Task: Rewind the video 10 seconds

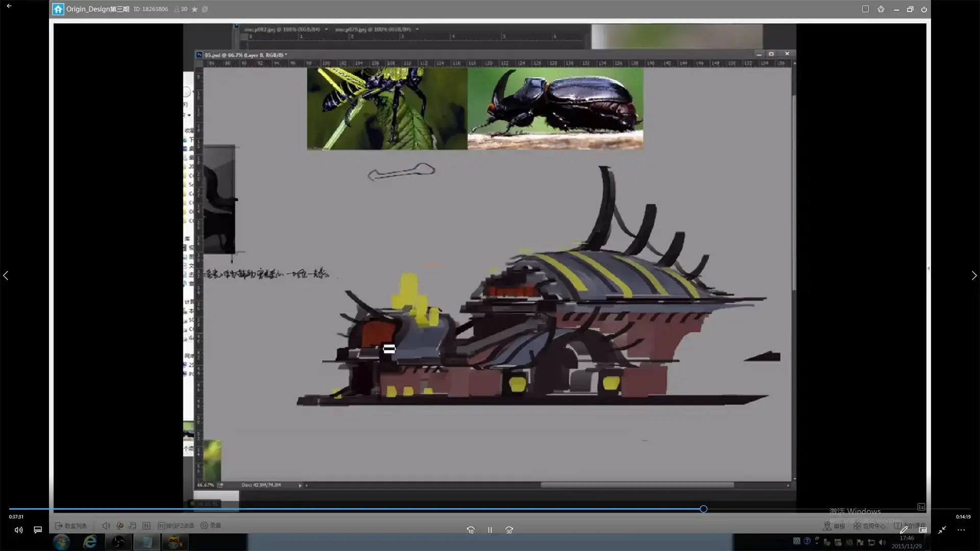Action: [x=471, y=530]
